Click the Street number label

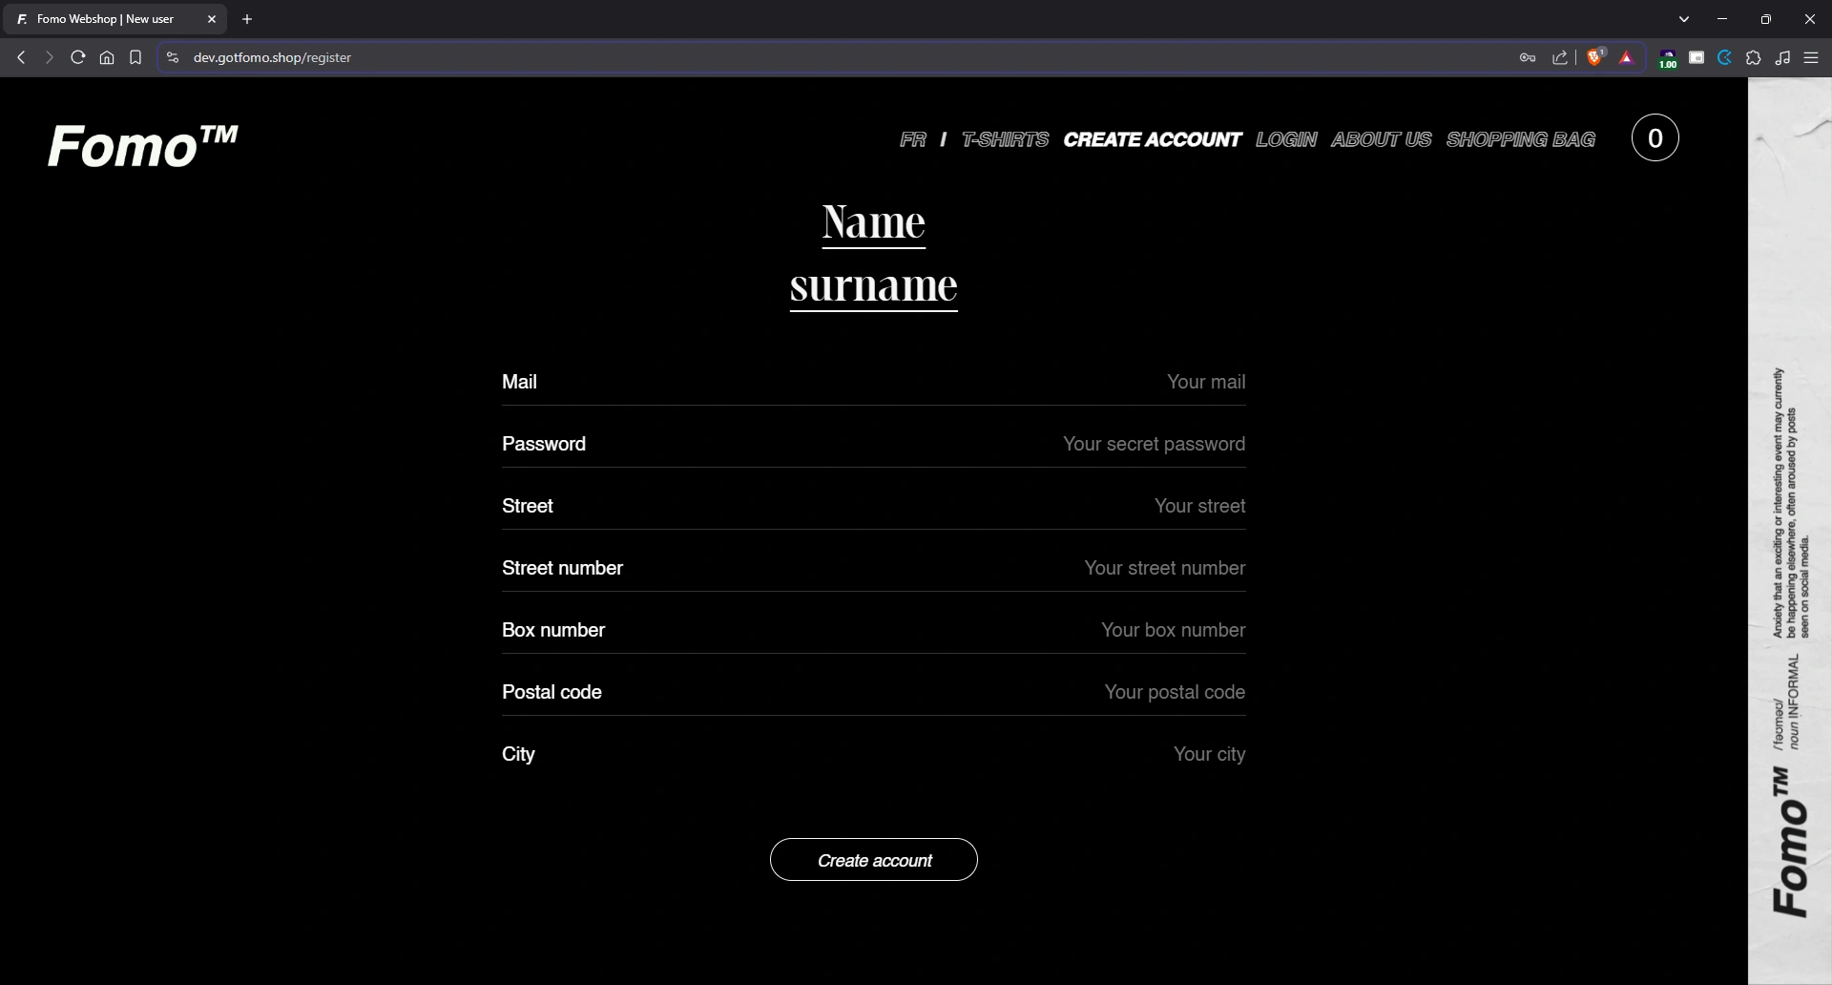[x=562, y=568]
